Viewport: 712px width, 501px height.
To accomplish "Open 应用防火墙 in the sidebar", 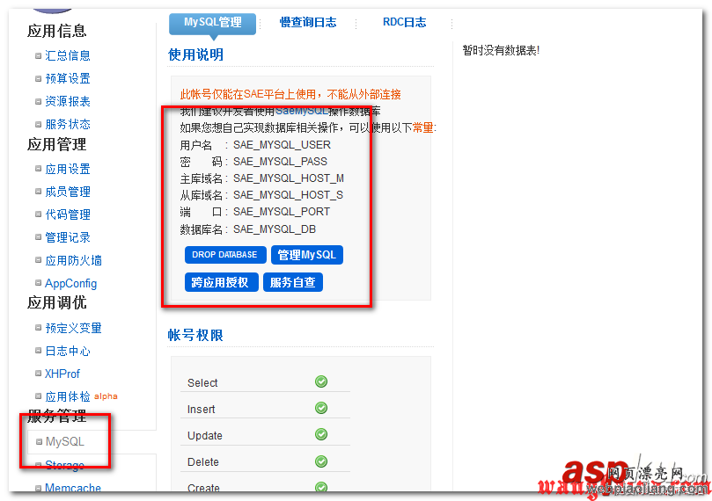I will (74, 260).
